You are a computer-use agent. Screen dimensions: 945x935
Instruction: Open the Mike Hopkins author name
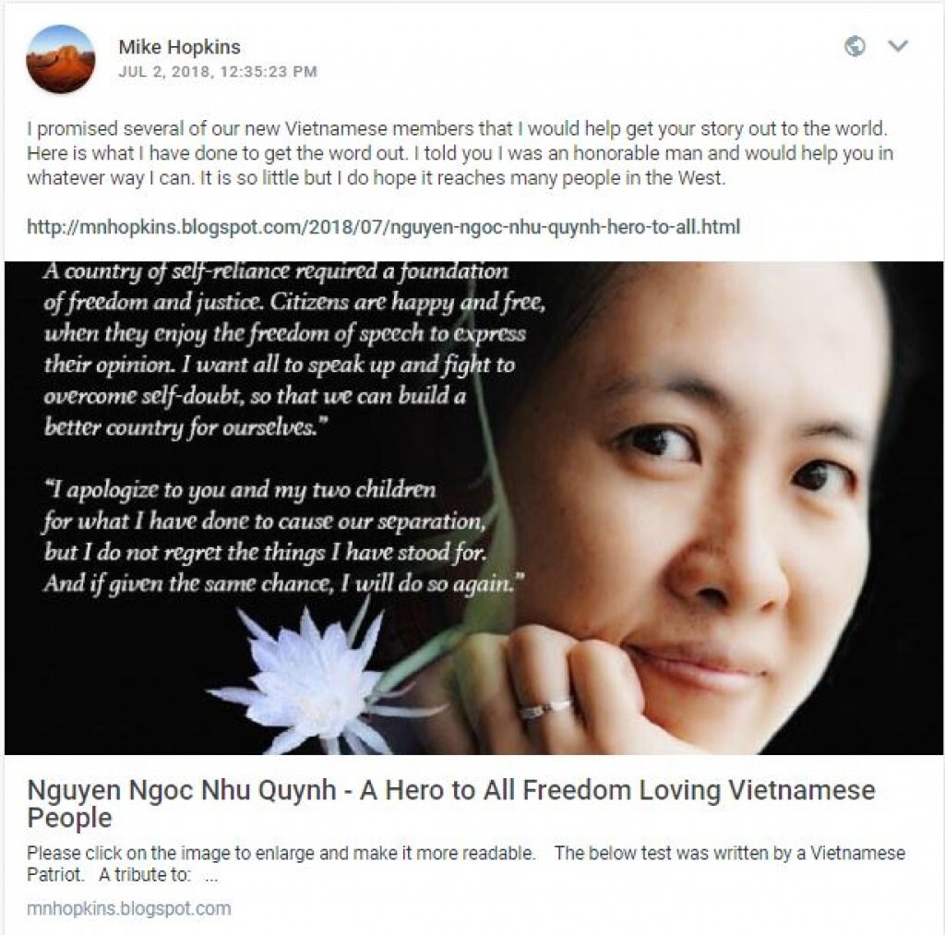coord(179,46)
